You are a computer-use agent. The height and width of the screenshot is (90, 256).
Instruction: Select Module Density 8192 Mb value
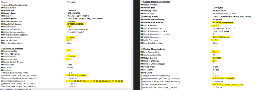(x=217, y=58)
